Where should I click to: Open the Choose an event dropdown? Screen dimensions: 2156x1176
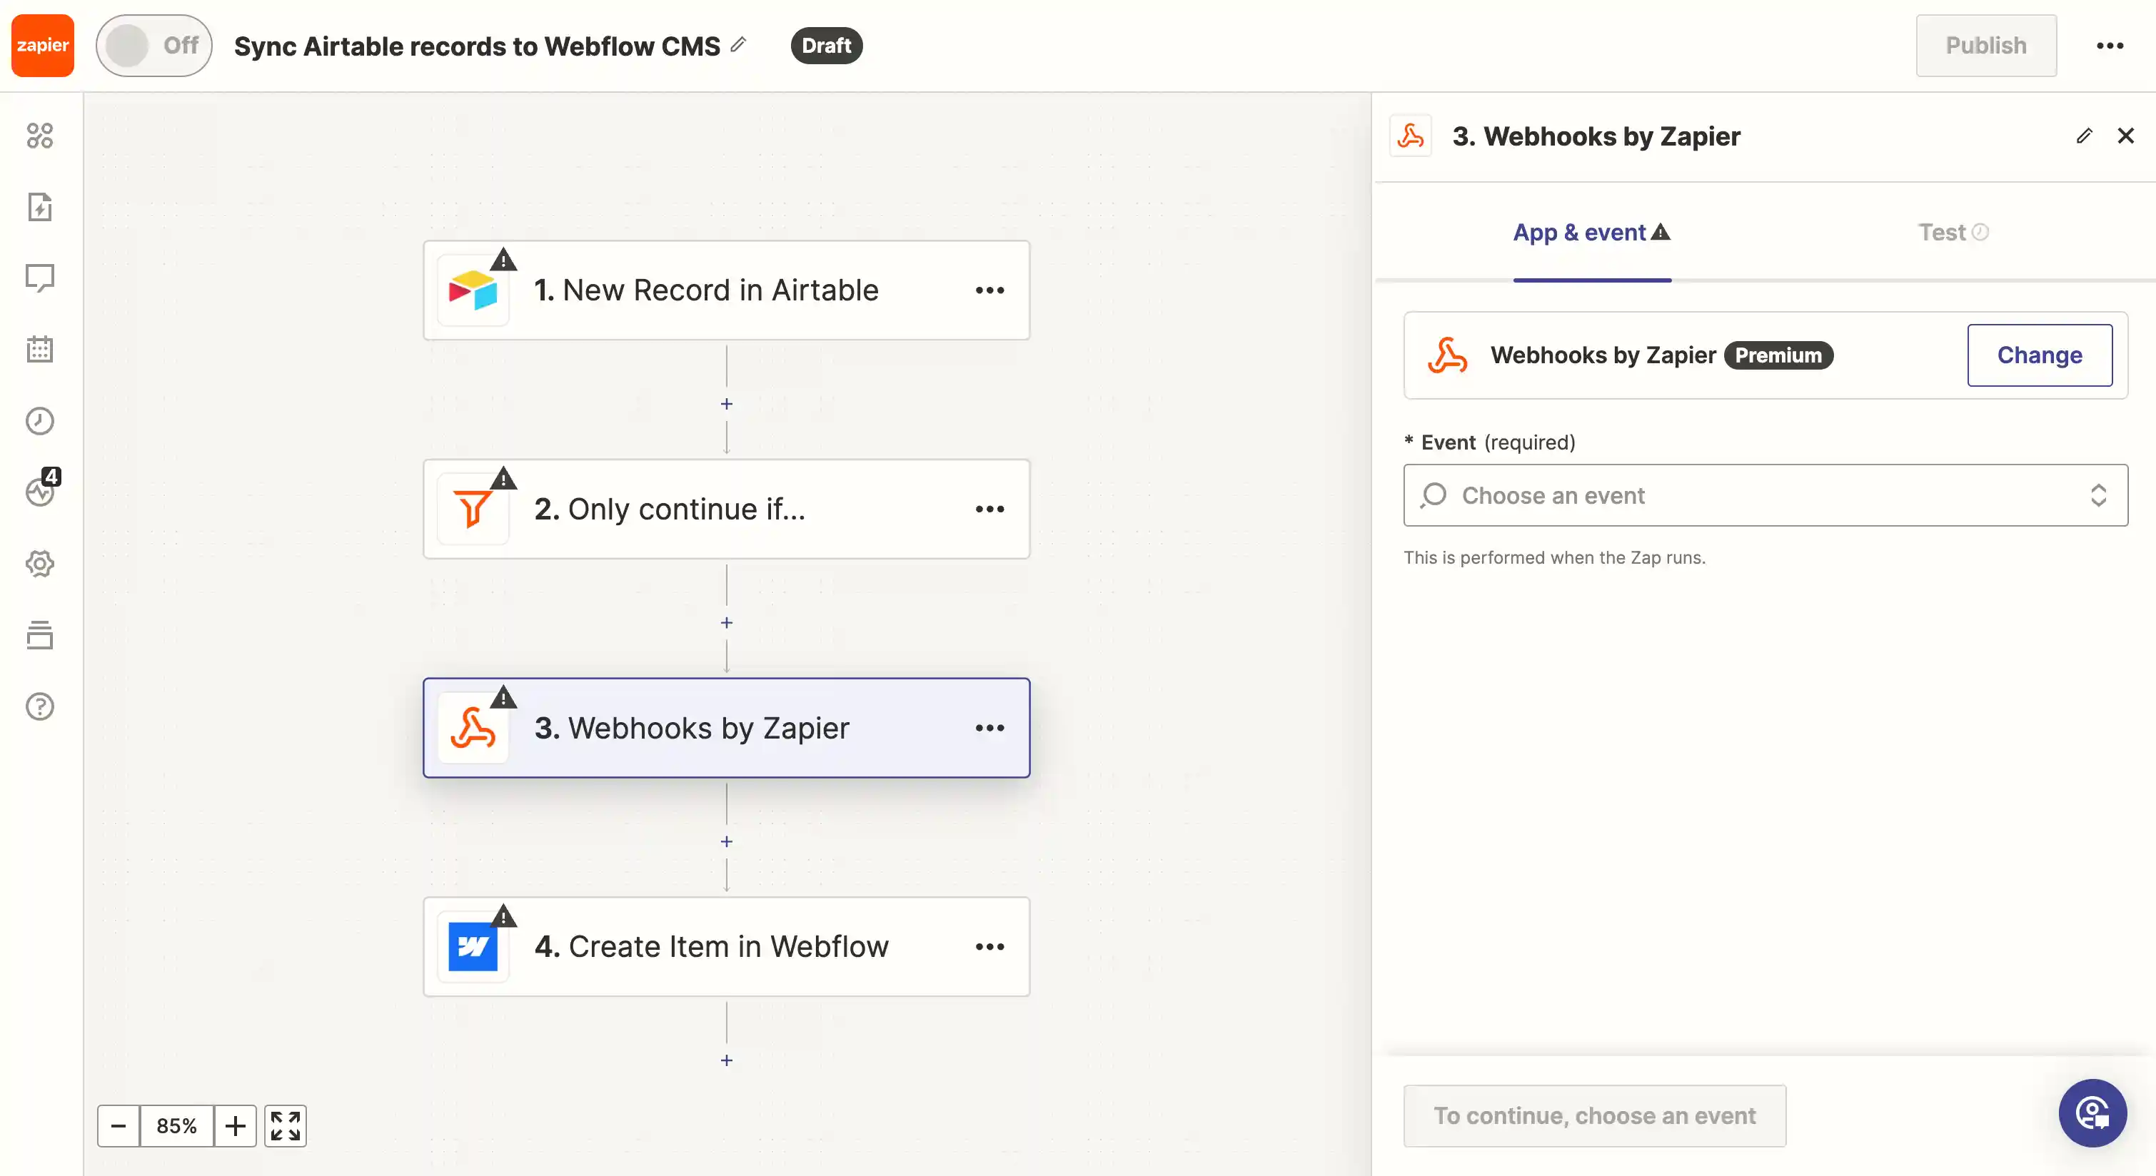tap(1766, 495)
